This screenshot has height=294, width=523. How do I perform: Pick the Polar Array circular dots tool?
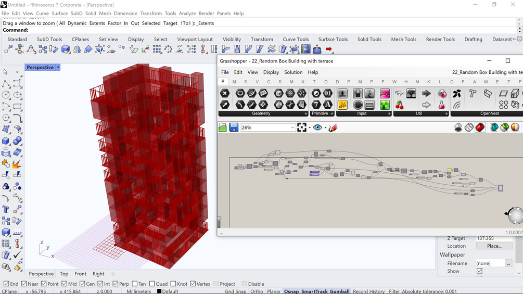point(169,49)
